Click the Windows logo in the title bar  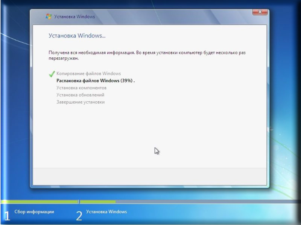tap(49, 16)
